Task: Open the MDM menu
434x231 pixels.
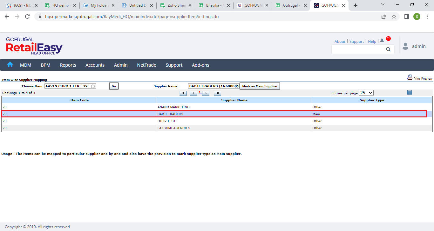Action: 26,65
